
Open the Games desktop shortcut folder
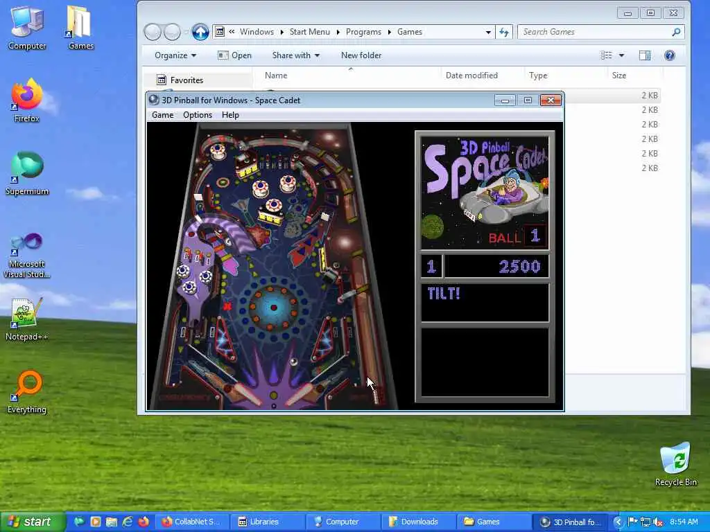coord(80,28)
